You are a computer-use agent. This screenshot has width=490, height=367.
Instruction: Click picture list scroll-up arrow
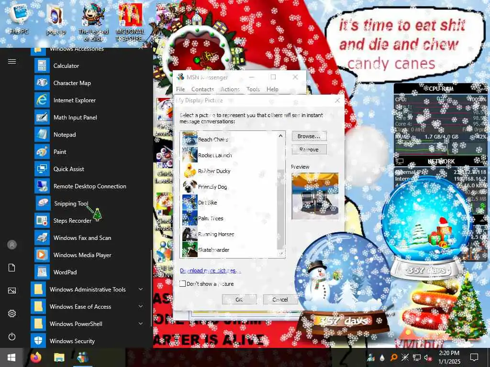point(280,136)
